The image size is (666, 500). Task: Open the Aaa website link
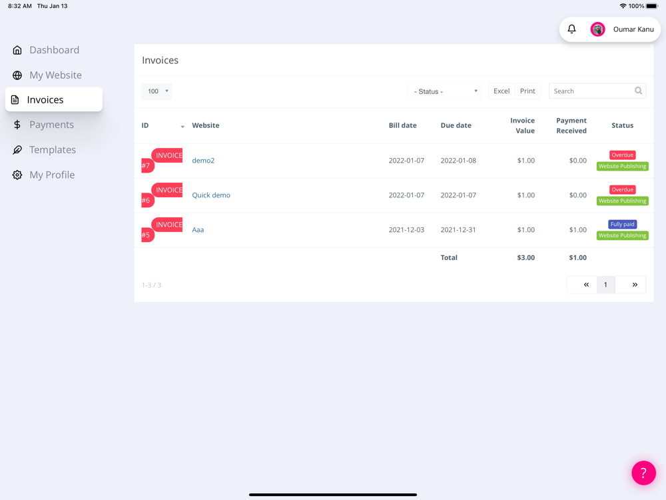coord(198,229)
